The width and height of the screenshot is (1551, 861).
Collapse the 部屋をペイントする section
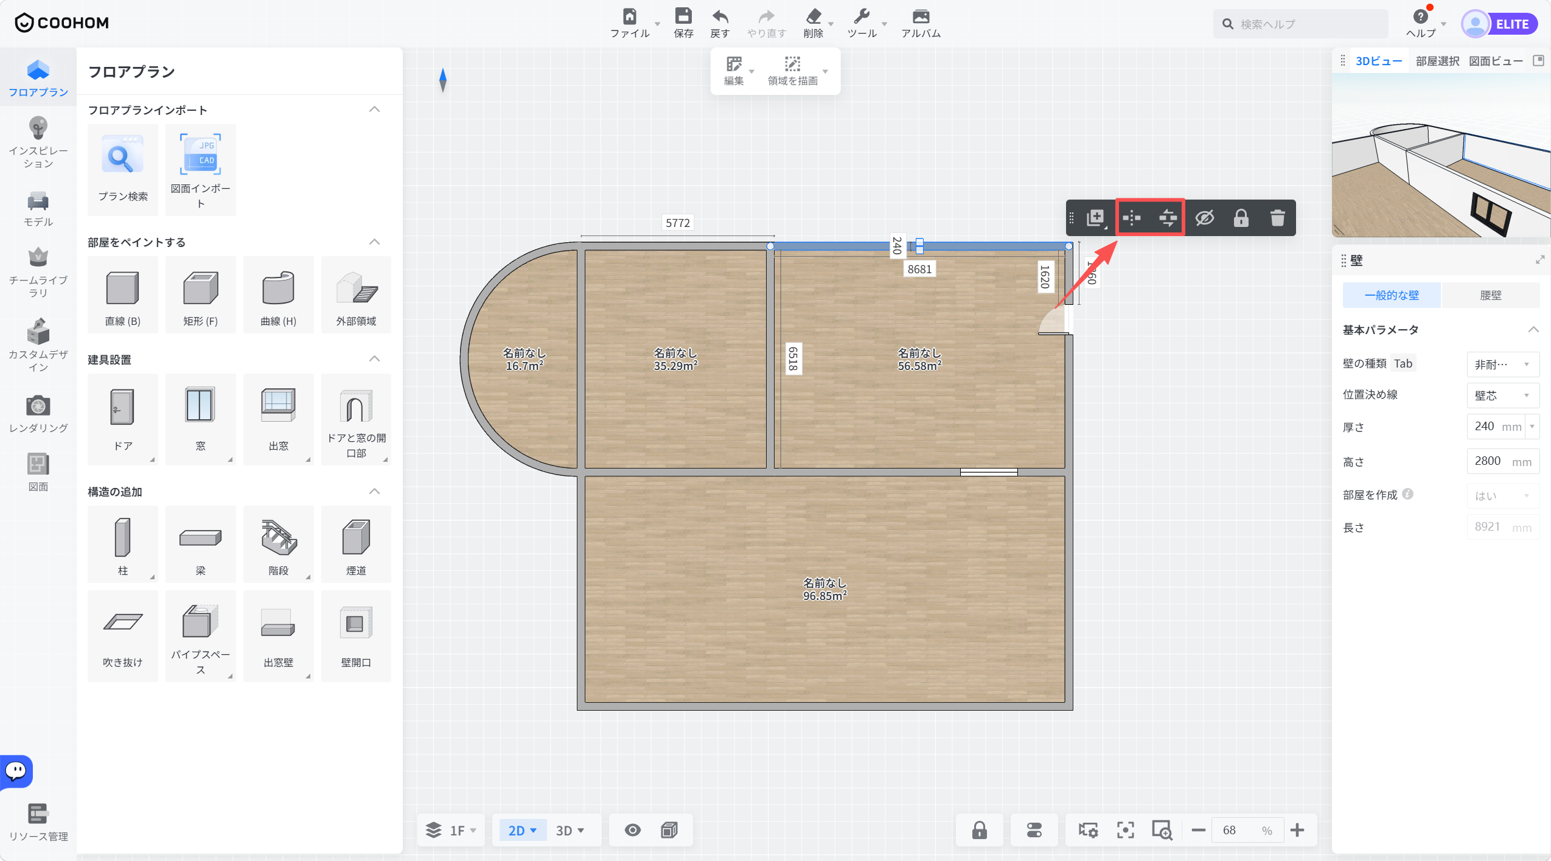pos(375,242)
